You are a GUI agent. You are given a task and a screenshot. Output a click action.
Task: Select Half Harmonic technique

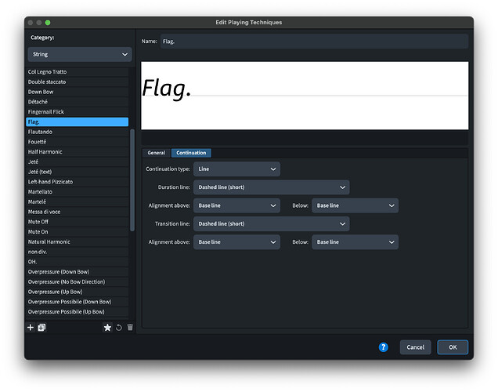[78, 152]
